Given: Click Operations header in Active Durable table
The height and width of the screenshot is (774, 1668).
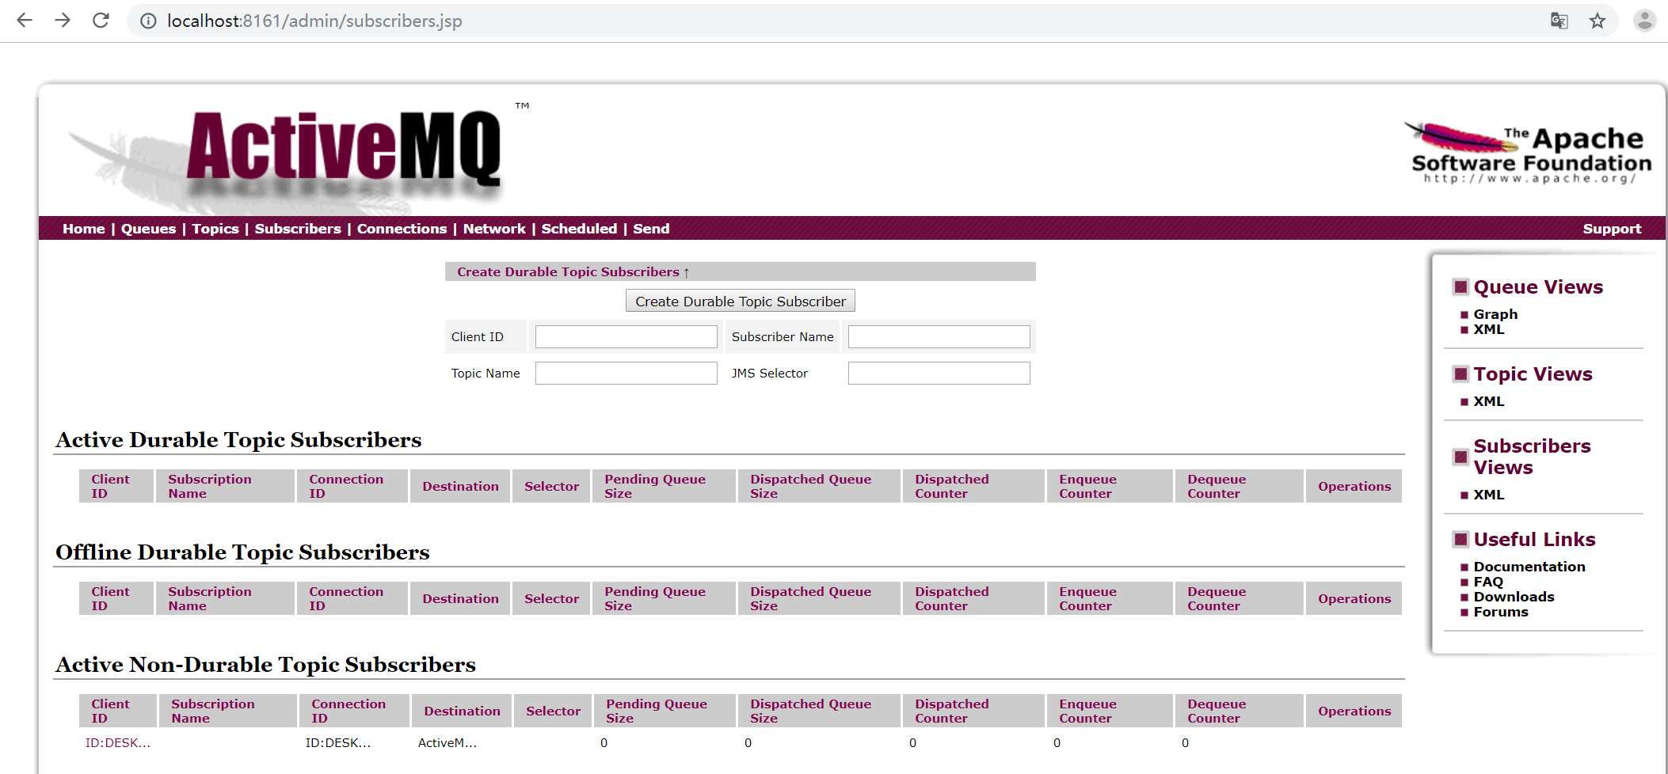Looking at the screenshot, I should pos(1354,486).
